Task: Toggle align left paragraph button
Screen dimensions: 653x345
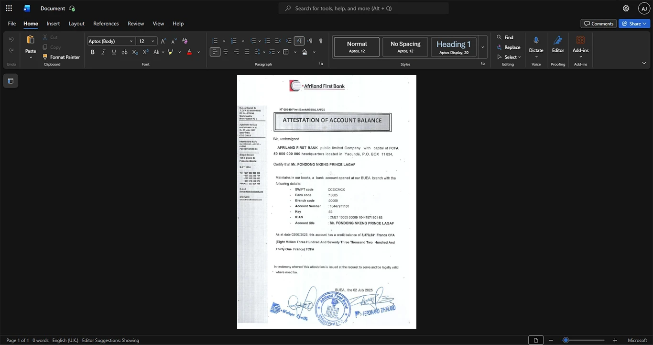Action: point(215,52)
